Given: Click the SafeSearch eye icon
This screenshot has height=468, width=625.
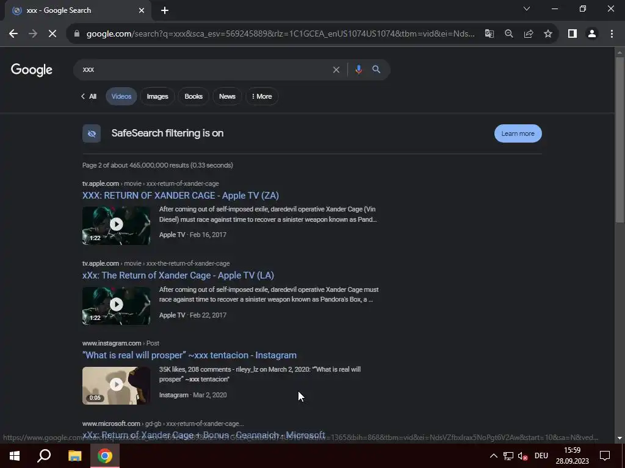Looking at the screenshot, I should pyautogui.click(x=92, y=133).
